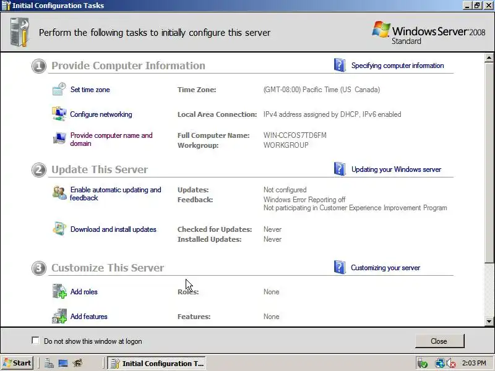Click the Set time zone calendar icon
This screenshot has height=371, width=495.
59,89
